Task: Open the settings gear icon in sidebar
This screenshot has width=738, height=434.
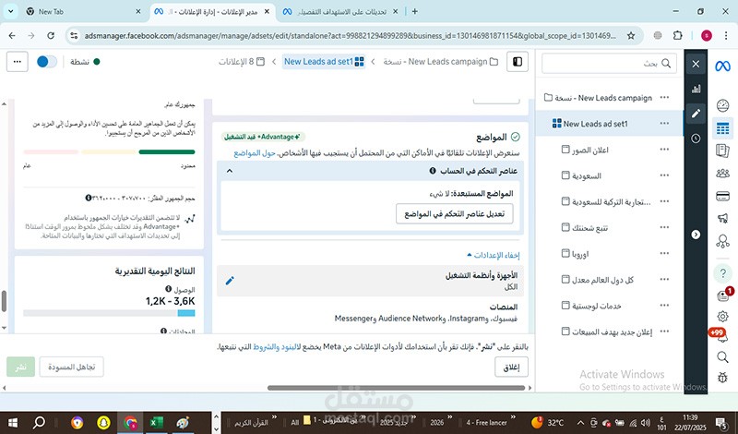Action: pos(722,316)
